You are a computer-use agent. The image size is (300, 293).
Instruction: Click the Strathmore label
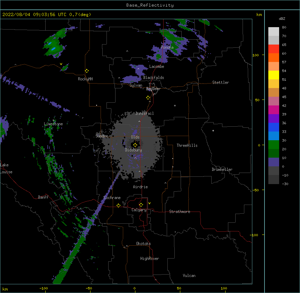[x=180, y=212]
